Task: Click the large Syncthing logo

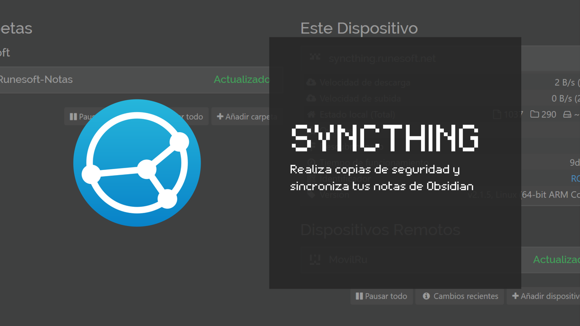Action: [137, 163]
